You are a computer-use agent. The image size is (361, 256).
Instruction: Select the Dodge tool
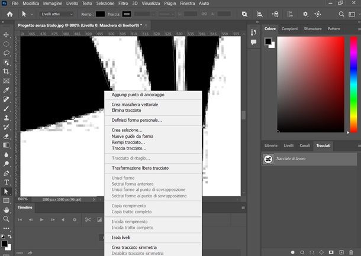(7, 164)
